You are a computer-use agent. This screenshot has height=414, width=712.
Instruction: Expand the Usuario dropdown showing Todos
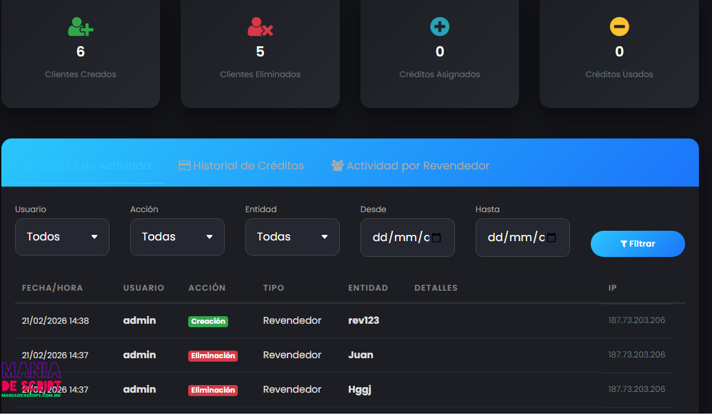point(62,237)
